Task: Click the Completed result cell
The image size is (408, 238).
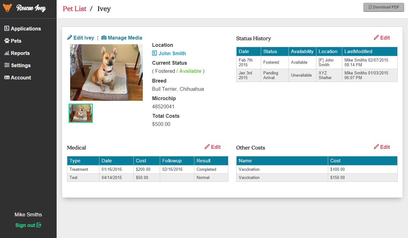Action: (x=211, y=169)
